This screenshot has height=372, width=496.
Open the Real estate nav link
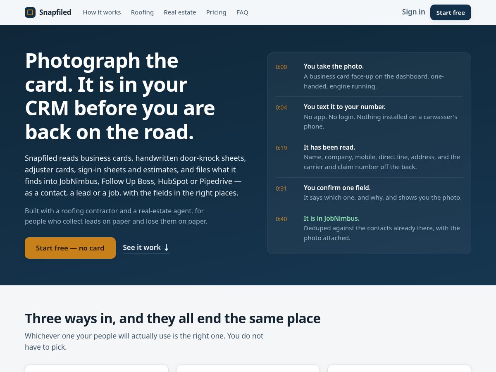click(180, 12)
